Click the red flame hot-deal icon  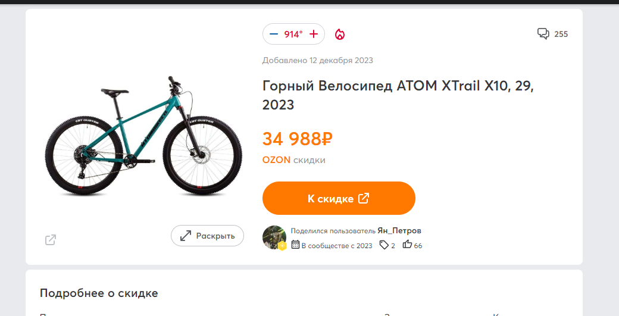(340, 35)
